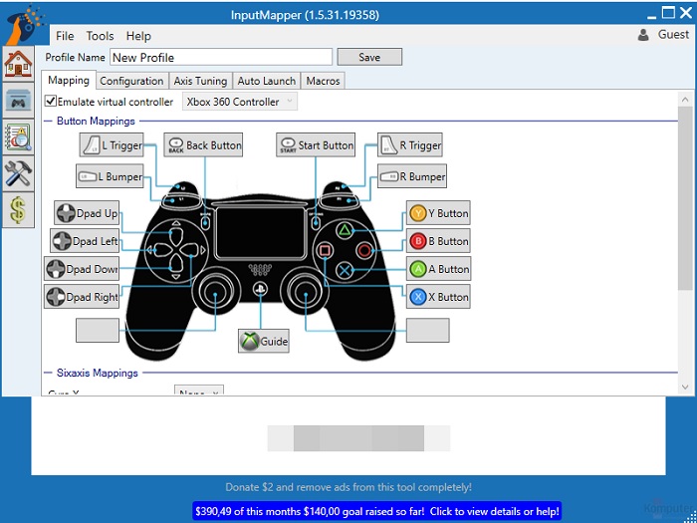Click the controller profiles sidebar icon
Screen dimensions: 697x523
click(18, 100)
